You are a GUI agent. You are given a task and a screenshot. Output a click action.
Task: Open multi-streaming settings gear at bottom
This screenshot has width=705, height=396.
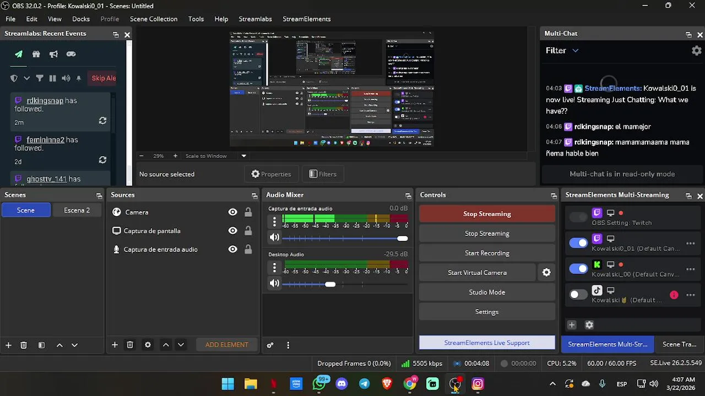[x=589, y=325]
